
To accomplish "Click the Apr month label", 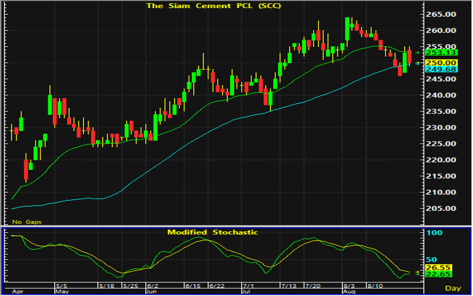I will (17, 291).
